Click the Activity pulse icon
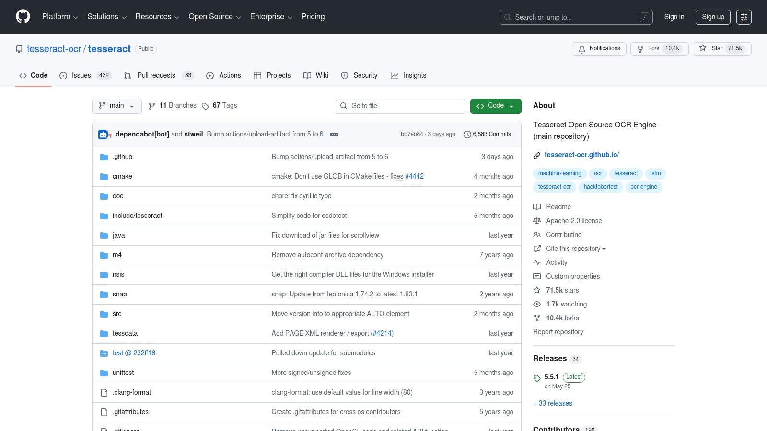 537,262
